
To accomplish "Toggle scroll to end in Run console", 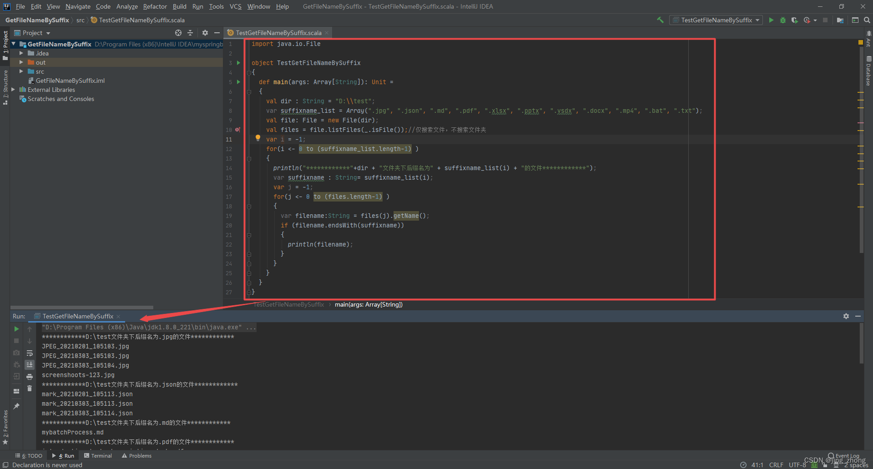I will pyautogui.click(x=30, y=365).
